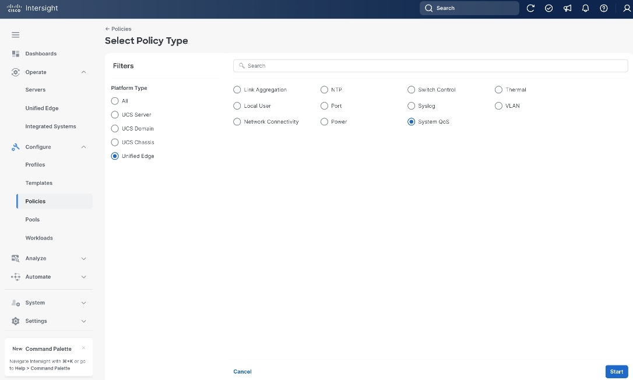Click the Cancel link
Screen dimensions: 633x380
click(242, 371)
